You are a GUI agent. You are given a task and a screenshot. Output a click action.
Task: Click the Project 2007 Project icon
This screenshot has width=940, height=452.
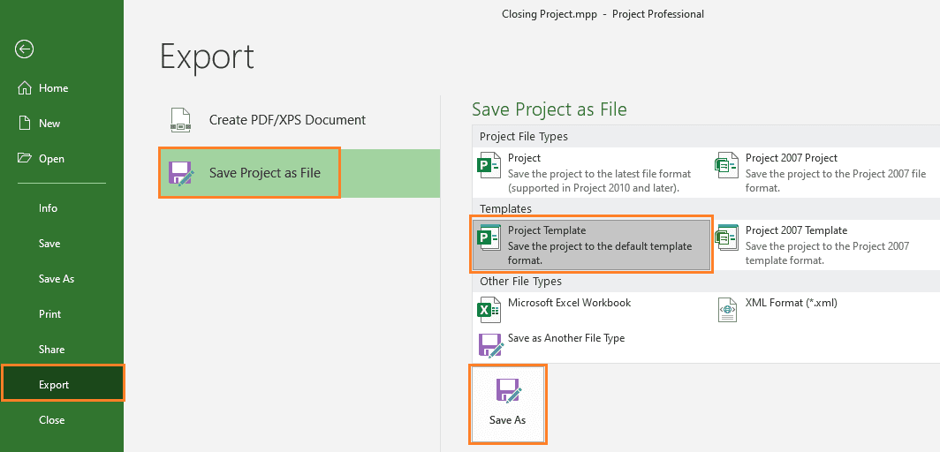[x=725, y=164]
